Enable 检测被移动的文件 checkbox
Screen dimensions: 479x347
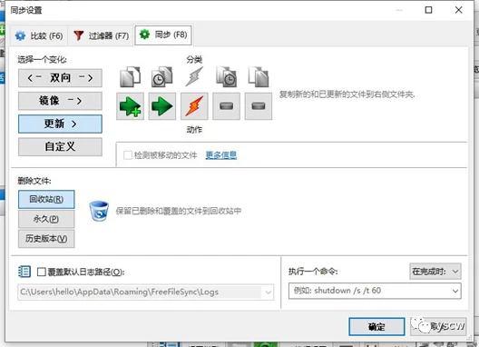(x=128, y=155)
